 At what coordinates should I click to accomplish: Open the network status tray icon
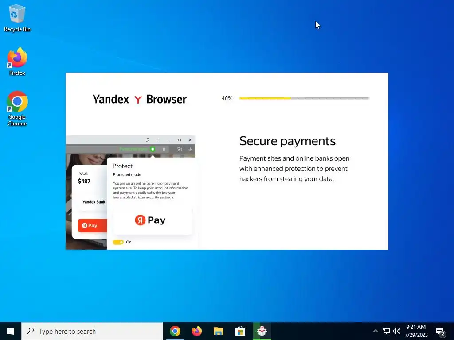coord(386,331)
